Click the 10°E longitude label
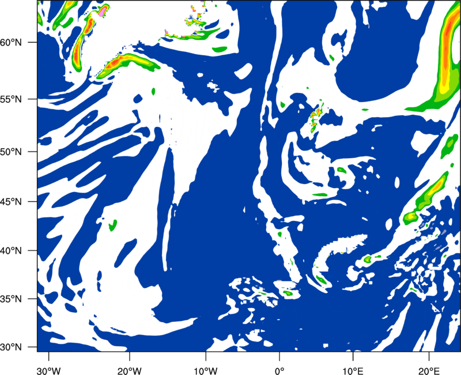The height and width of the screenshot is (375, 461). 353,371
